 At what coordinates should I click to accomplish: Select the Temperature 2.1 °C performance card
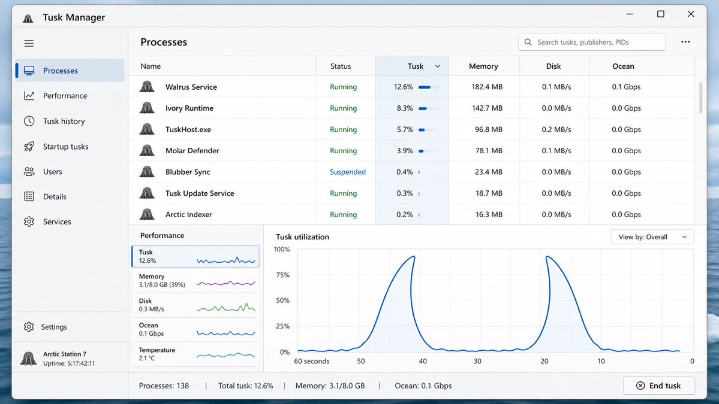pos(195,354)
